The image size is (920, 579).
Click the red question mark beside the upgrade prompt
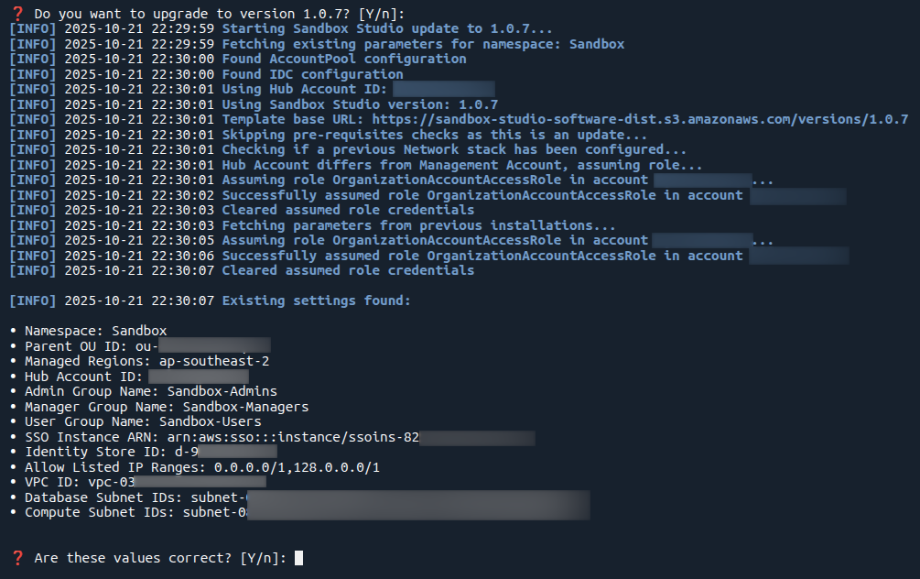(16, 13)
